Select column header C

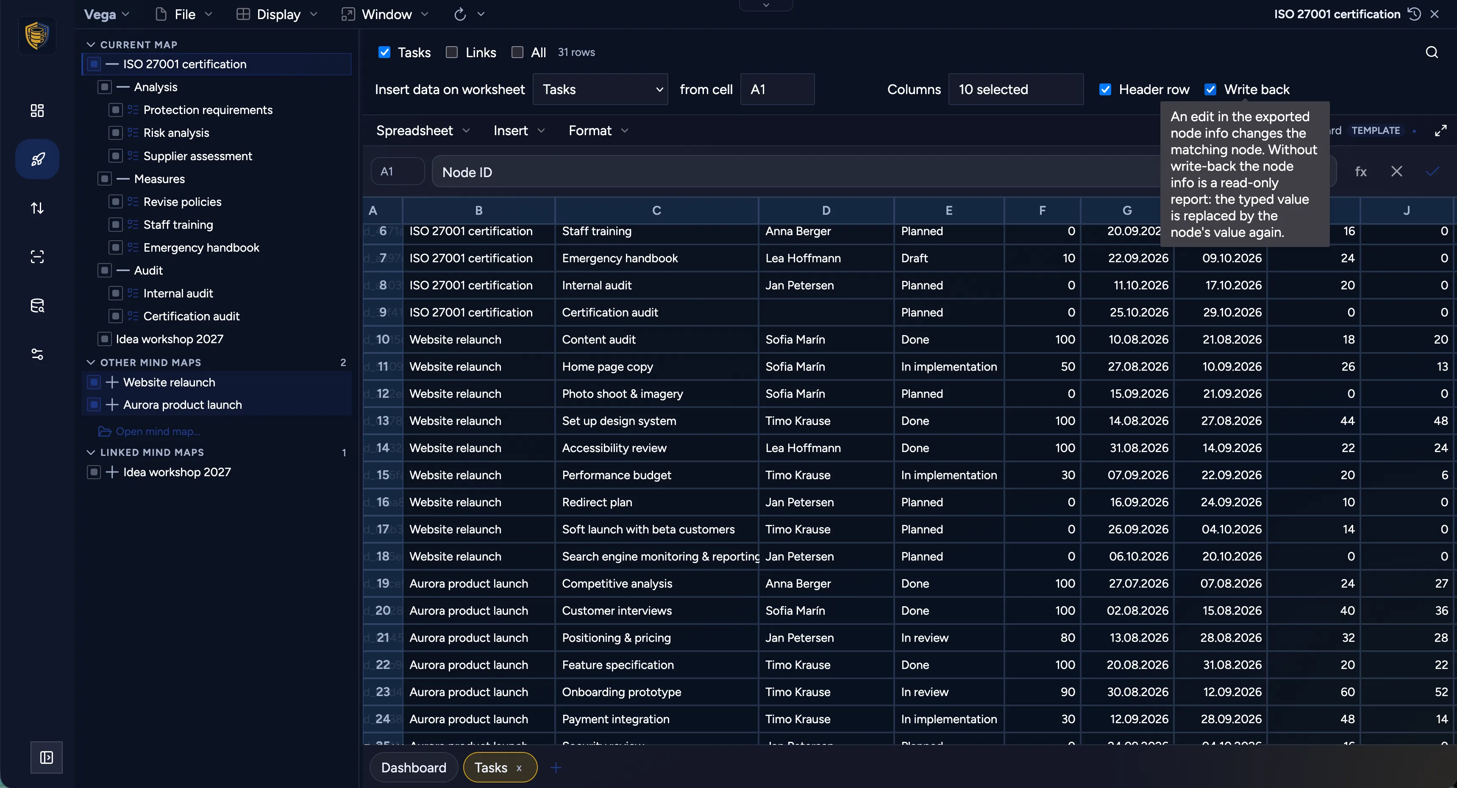(x=656, y=211)
